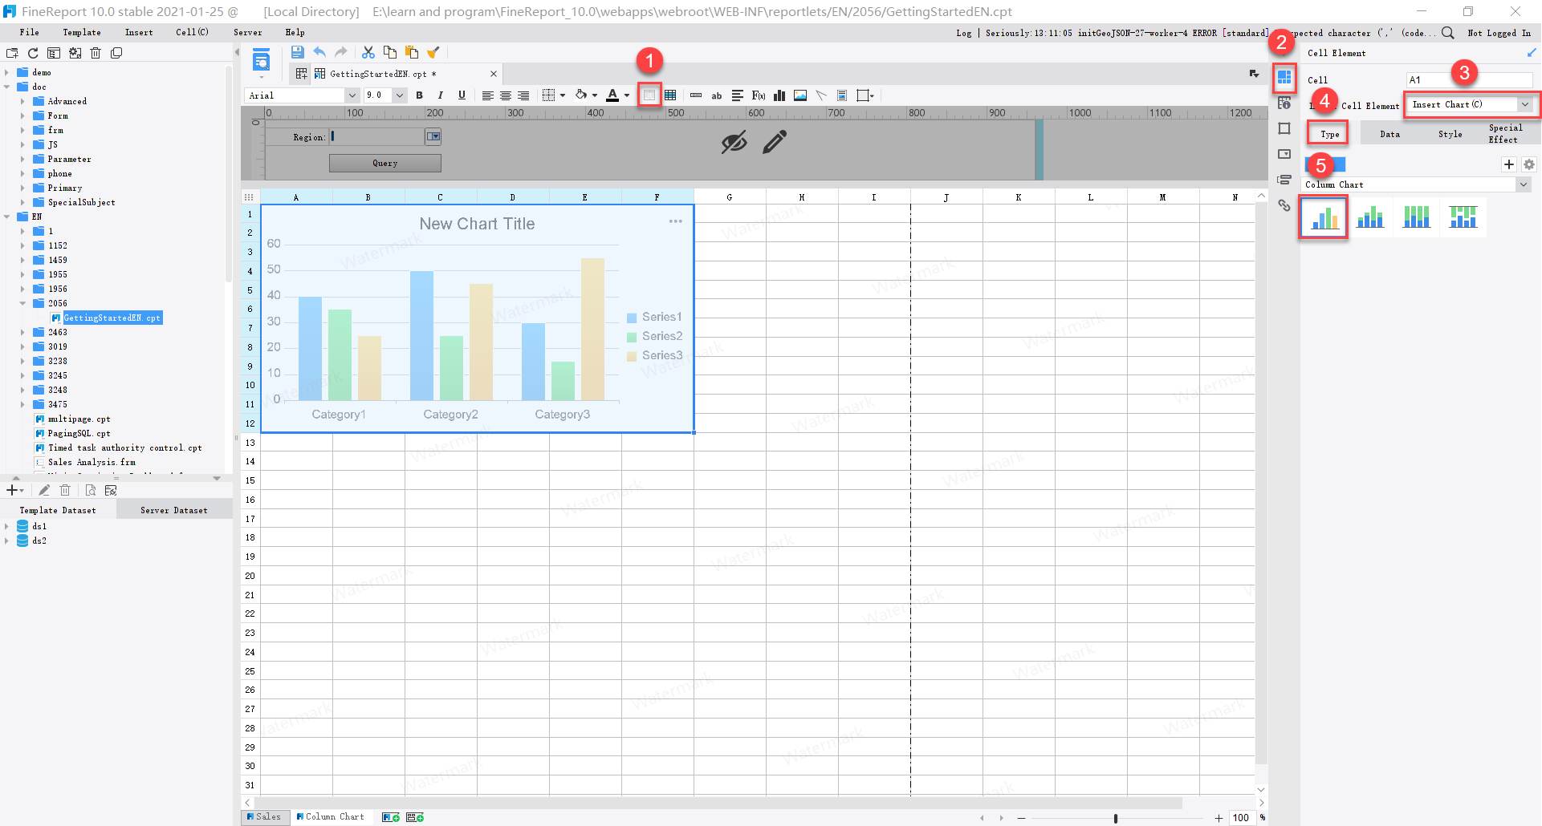Click the Not Logged In link
Screen dimensions: 1542x826
[x=1499, y=33]
